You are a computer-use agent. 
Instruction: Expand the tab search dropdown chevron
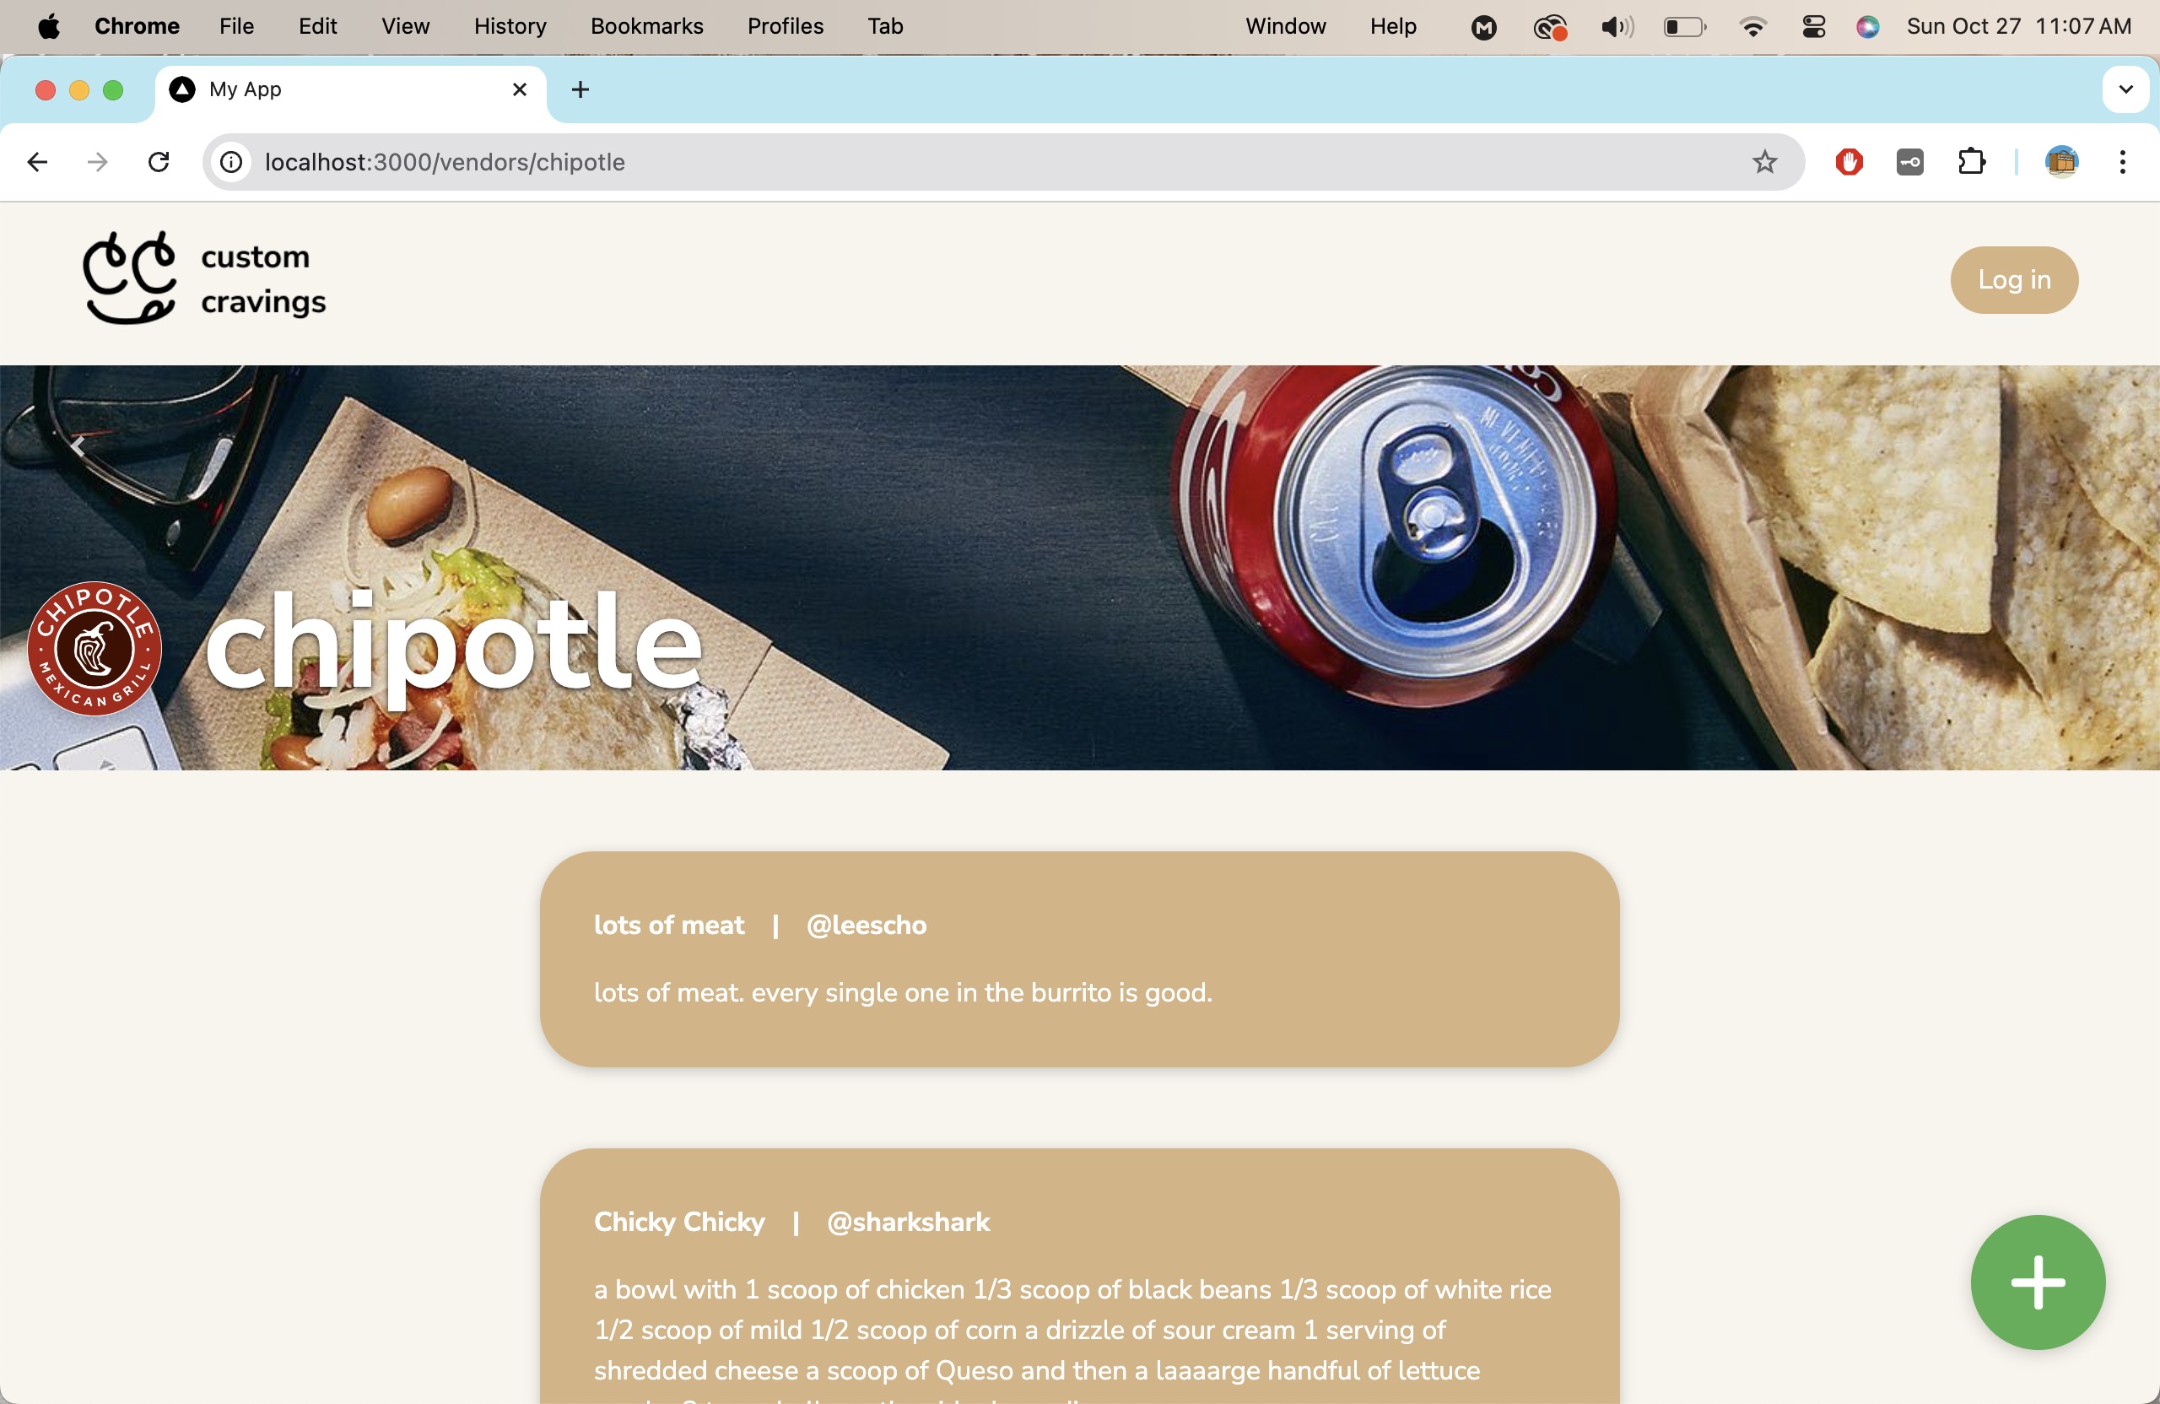click(x=2125, y=89)
